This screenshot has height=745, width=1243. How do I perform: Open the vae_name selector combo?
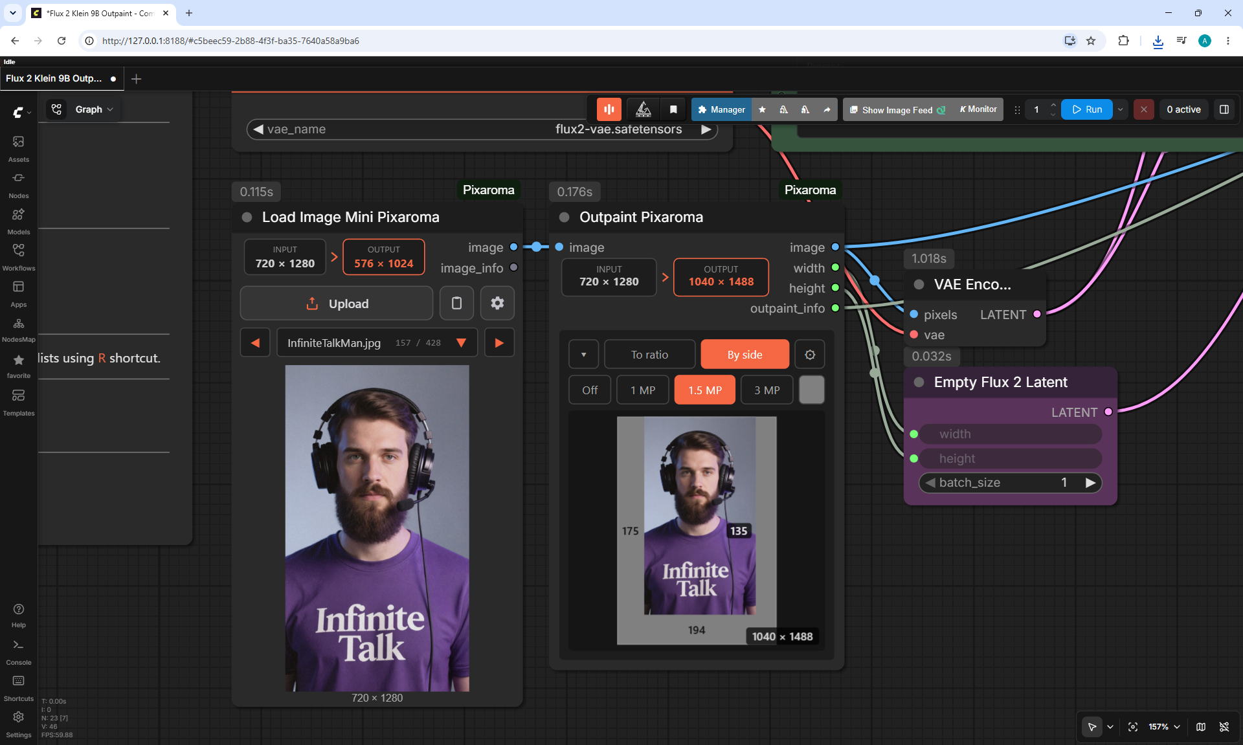click(x=482, y=129)
